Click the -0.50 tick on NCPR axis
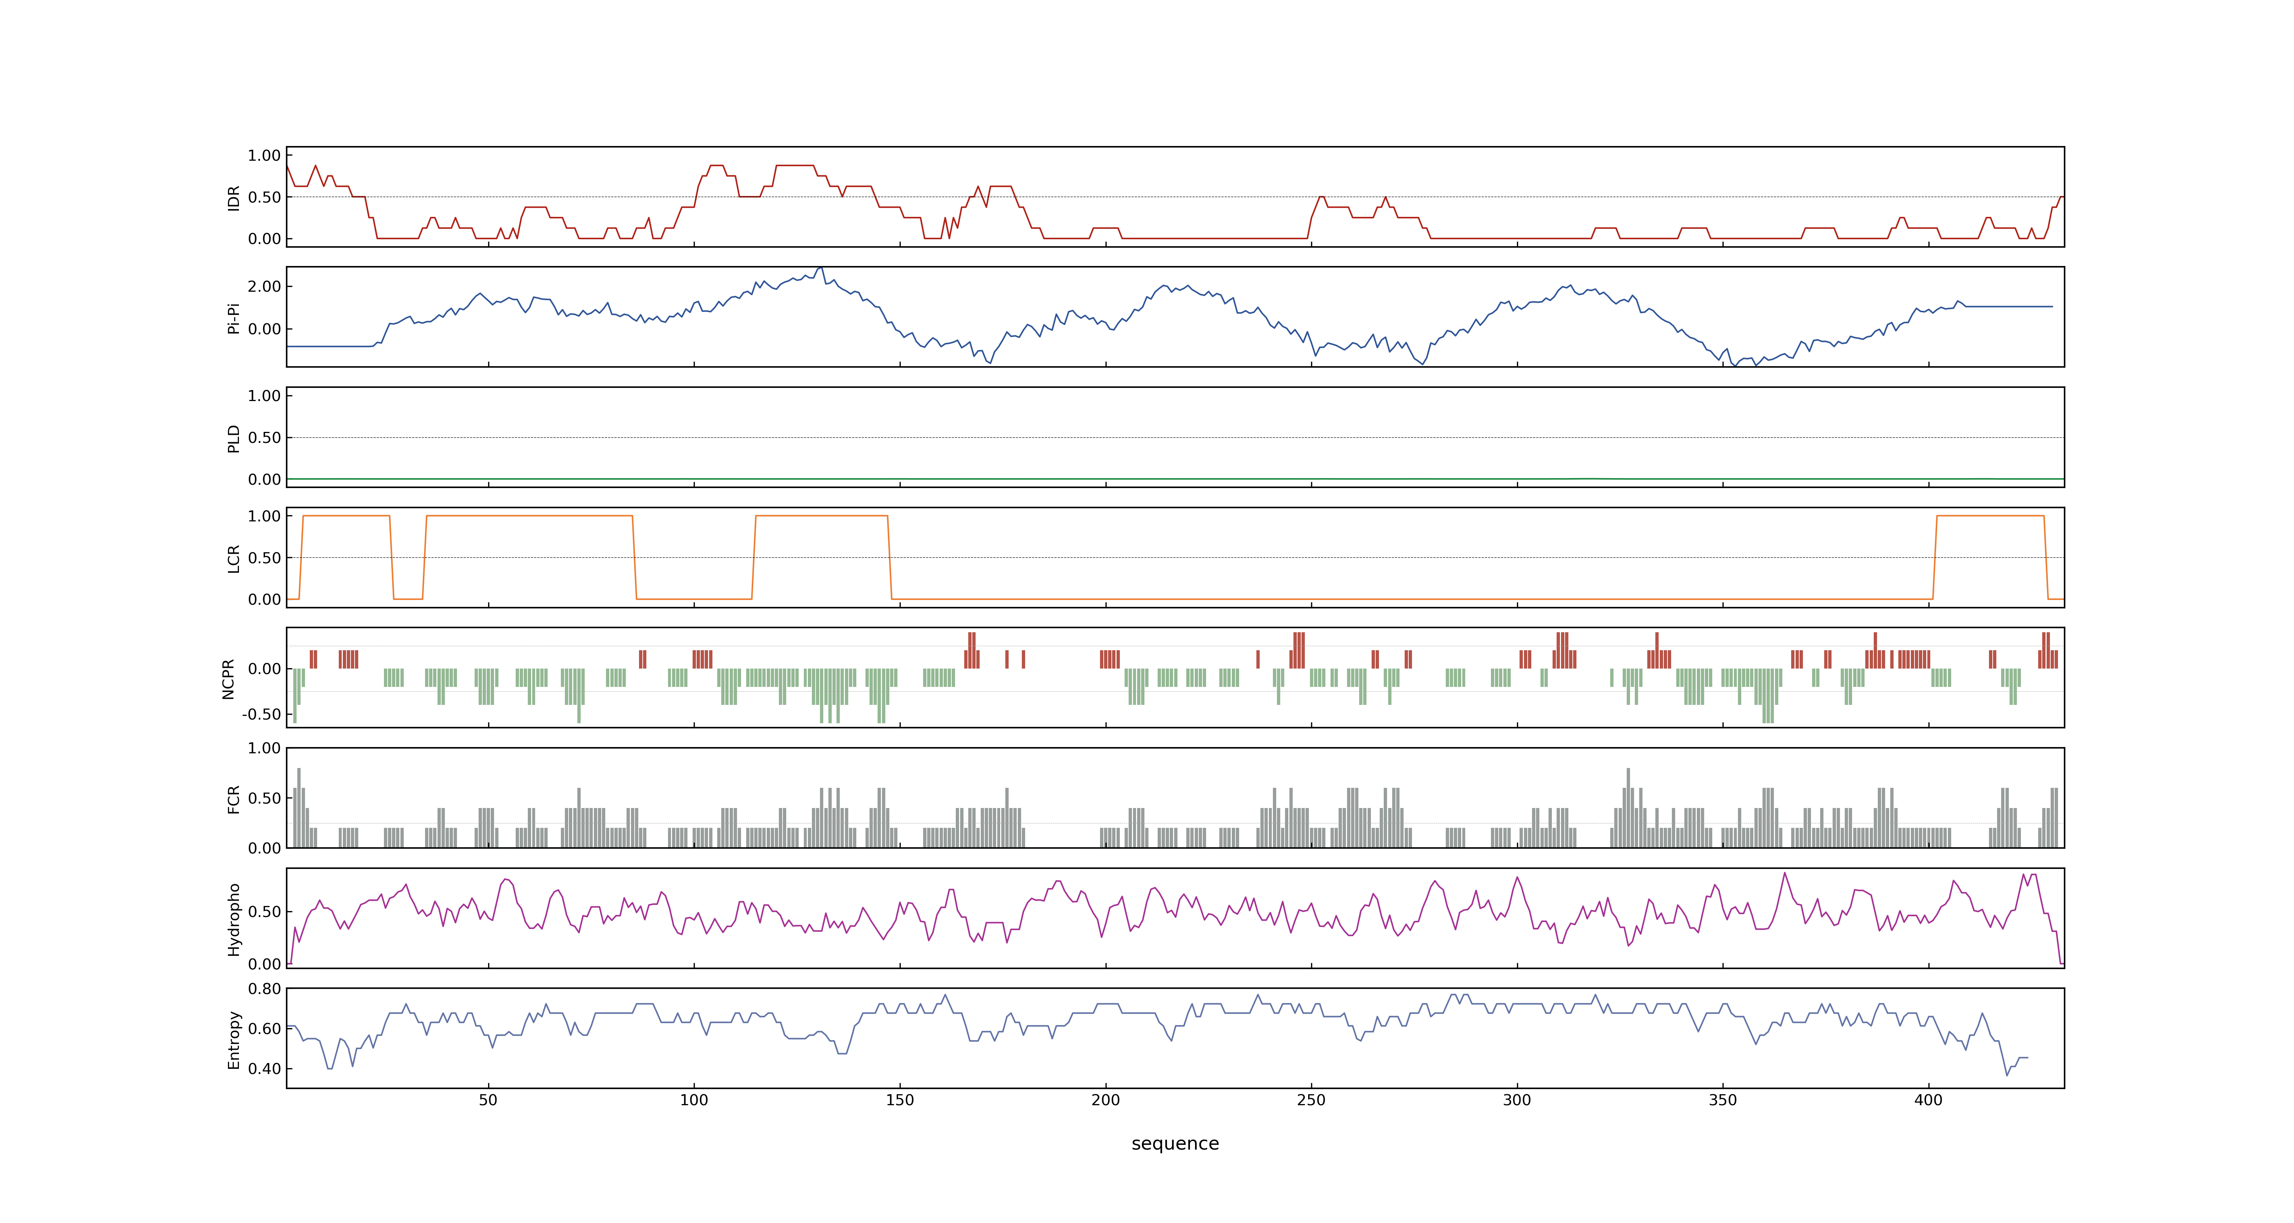 click(x=261, y=715)
